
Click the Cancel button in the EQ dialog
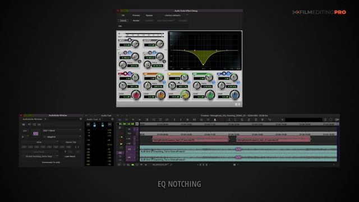123,21
